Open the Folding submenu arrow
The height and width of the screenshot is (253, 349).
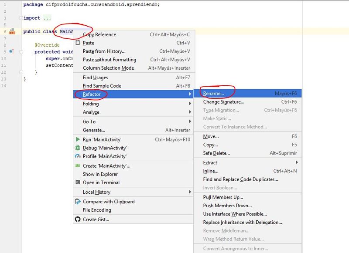(x=190, y=104)
